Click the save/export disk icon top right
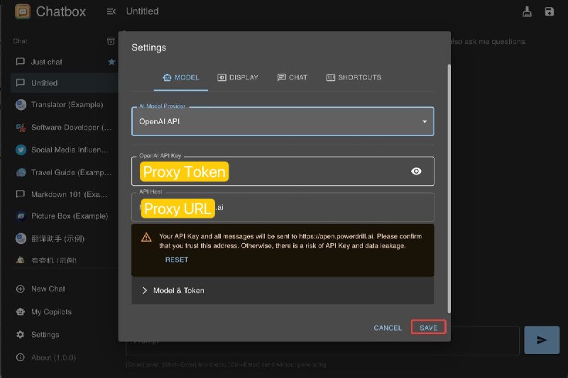568x378 pixels. pyautogui.click(x=549, y=11)
